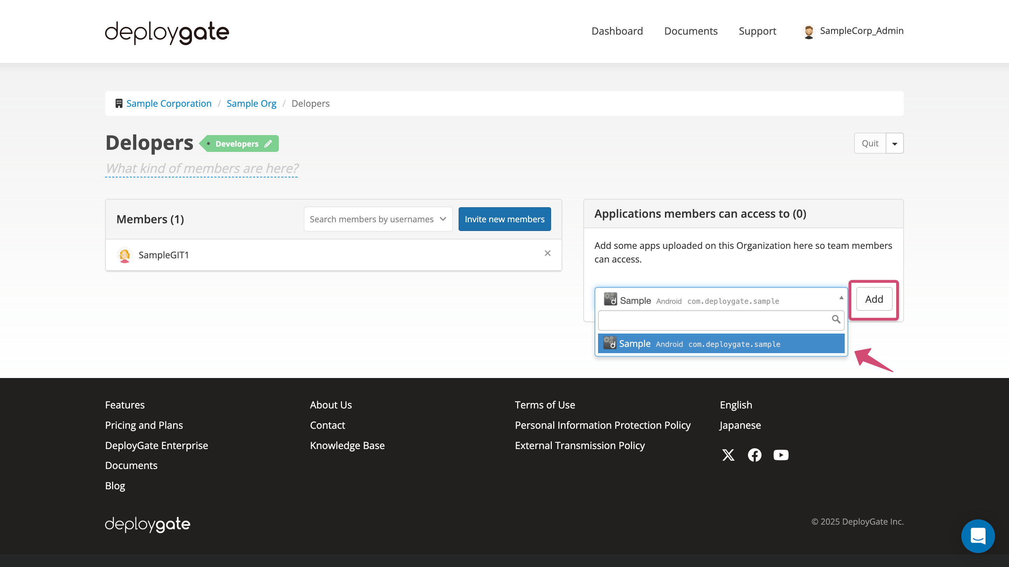
Task: Open Sample Org breadcrumb link
Action: click(252, 104)
